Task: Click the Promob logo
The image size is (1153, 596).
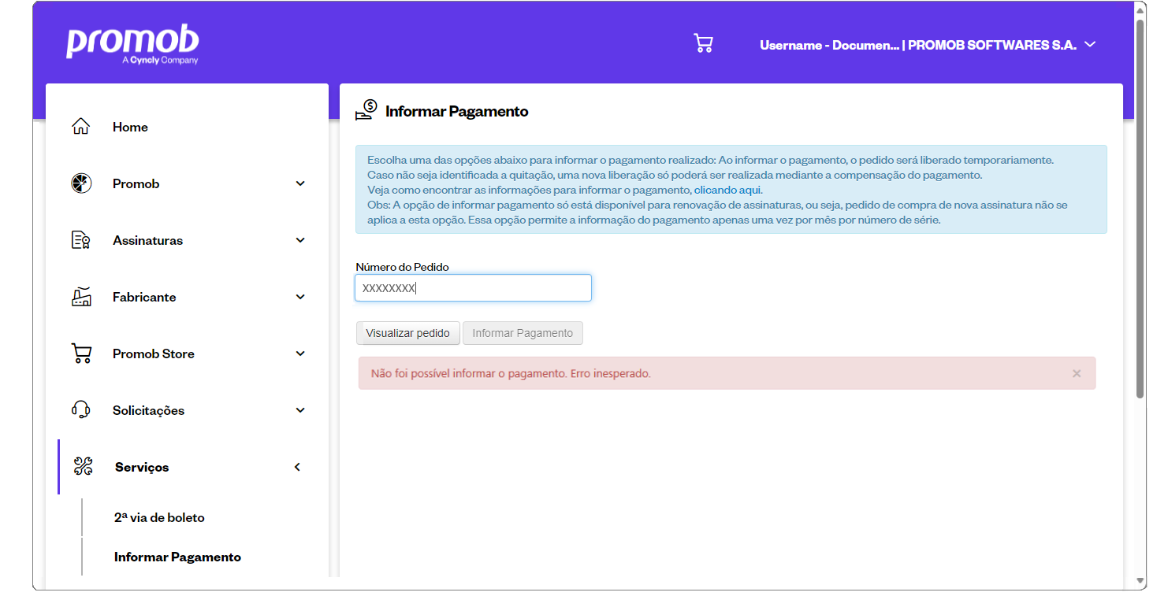Action: 132,45
